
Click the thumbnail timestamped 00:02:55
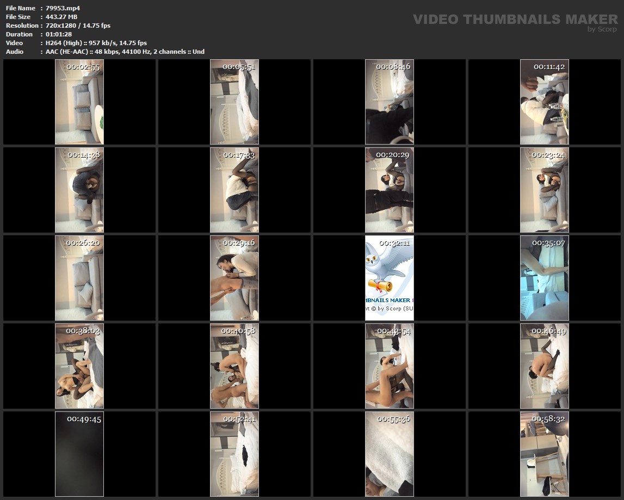[79, 102]
